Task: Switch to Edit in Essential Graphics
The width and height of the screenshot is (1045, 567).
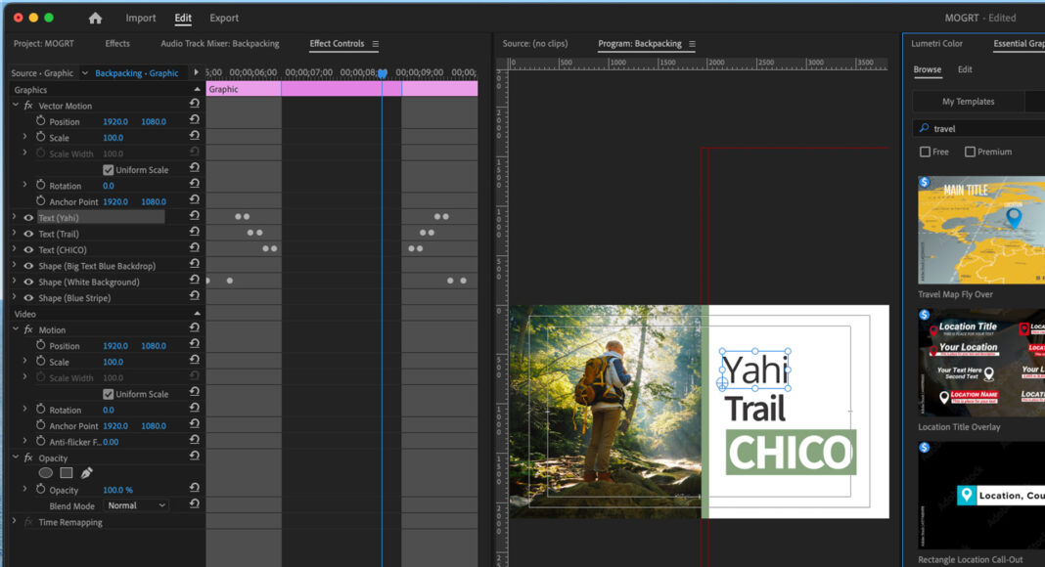Action: [965, 69]
